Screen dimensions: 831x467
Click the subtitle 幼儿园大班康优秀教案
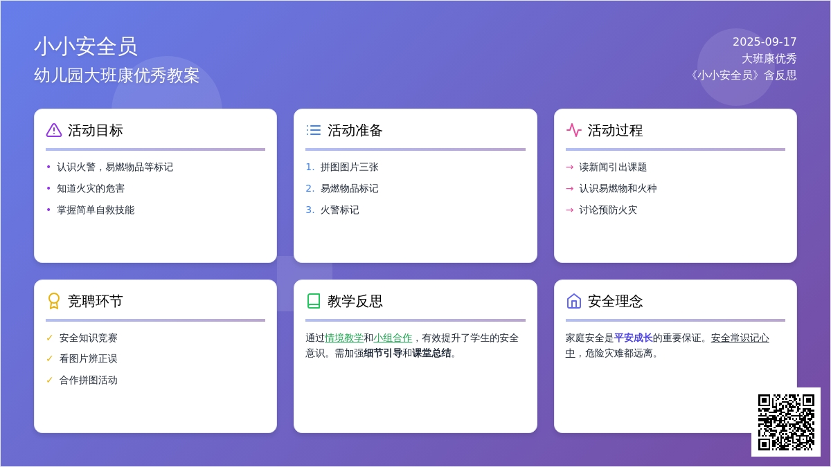click(x=116, y=75)
